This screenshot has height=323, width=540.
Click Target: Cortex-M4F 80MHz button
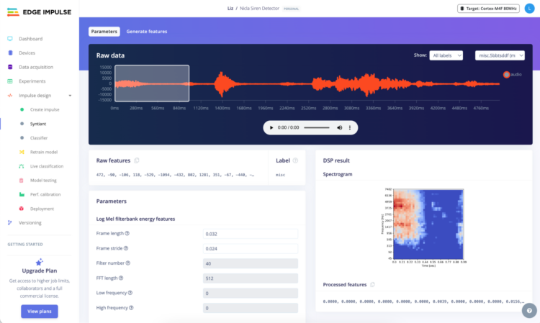point(489,9)
